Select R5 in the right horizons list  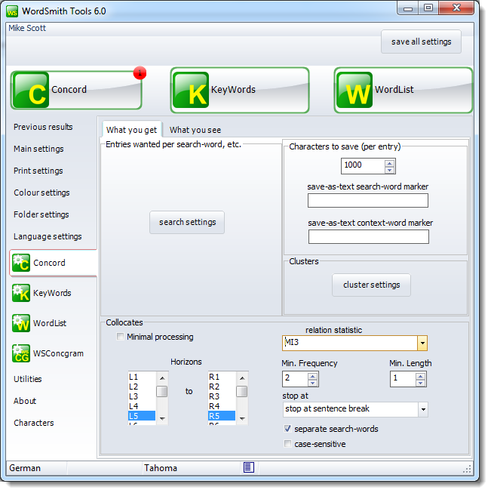(x=221, y=416)
